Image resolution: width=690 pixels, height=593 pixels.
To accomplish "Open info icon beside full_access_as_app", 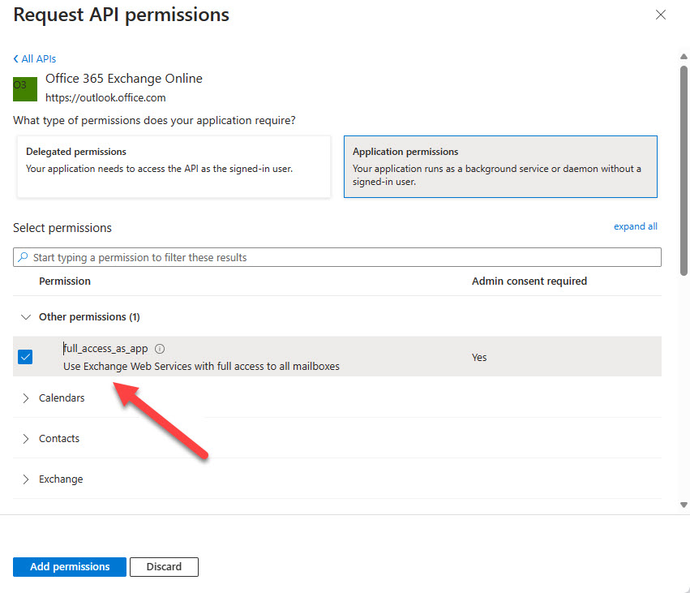I will coord(160,349).
